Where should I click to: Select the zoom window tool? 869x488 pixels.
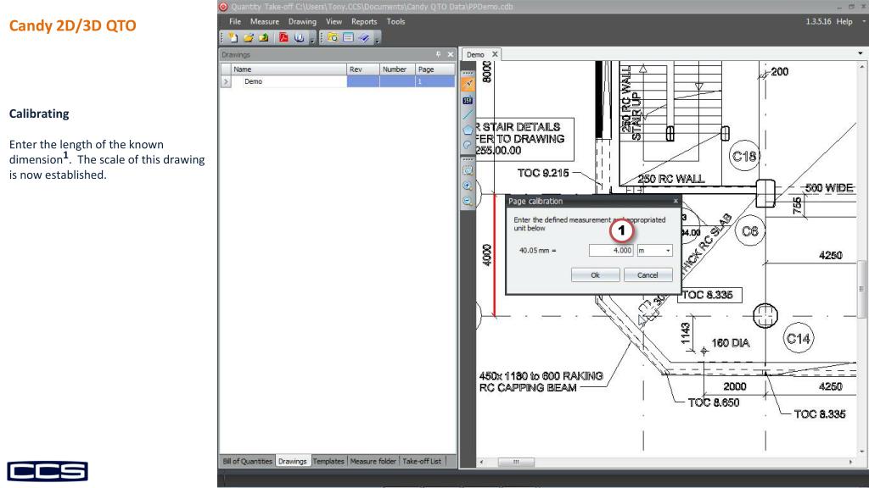click(x=468, y=169)
